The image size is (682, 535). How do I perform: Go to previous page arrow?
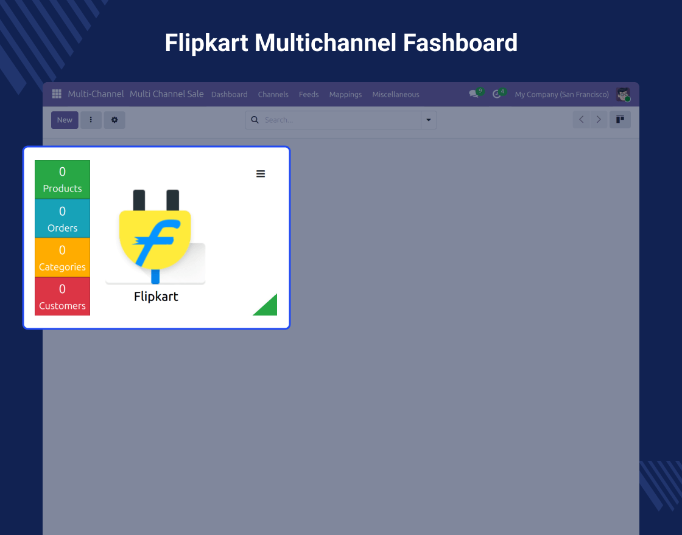coord(581,119)
